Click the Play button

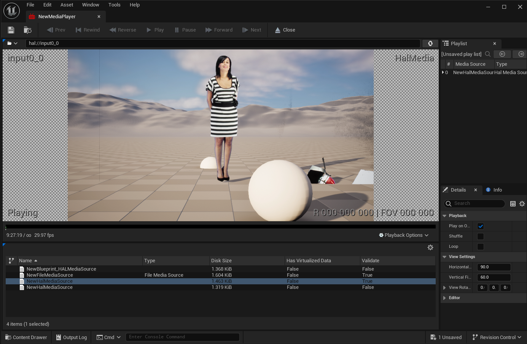tap(155, 30)
